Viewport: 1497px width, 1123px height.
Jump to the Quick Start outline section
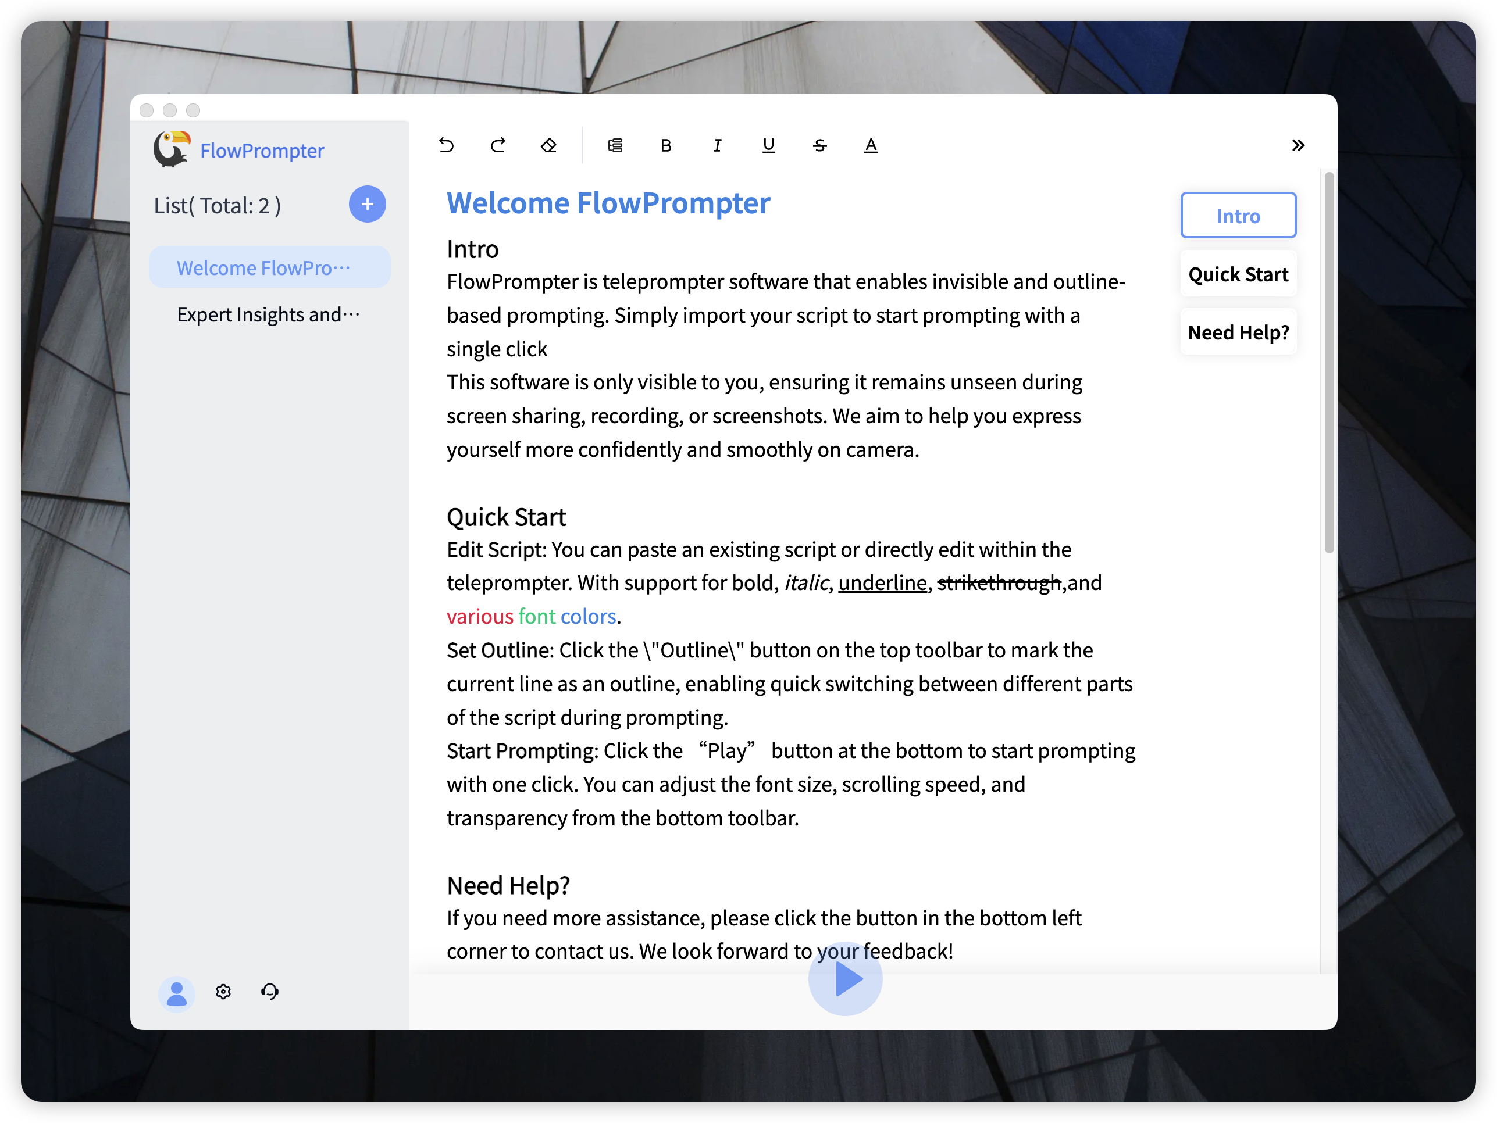[x=1238, y=274]
